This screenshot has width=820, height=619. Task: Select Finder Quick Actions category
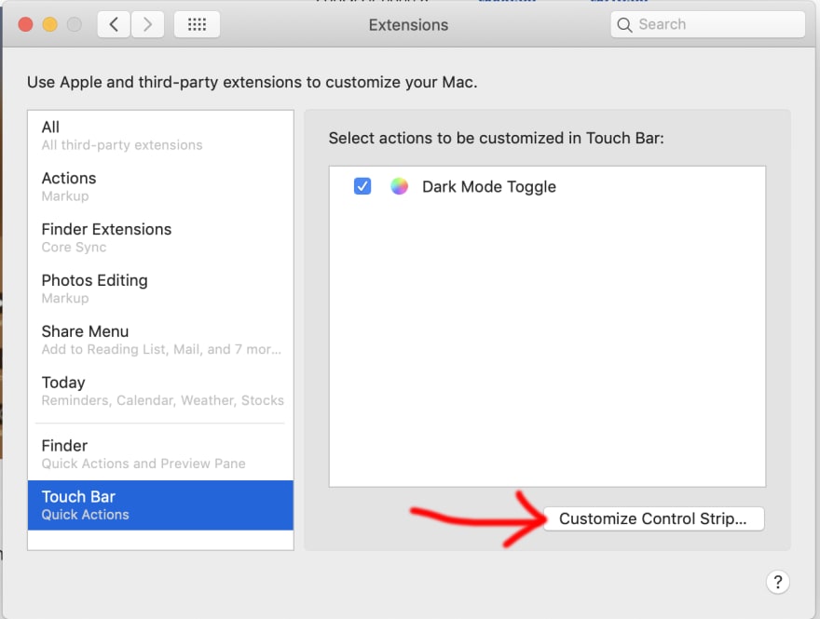tap(160, 454)
